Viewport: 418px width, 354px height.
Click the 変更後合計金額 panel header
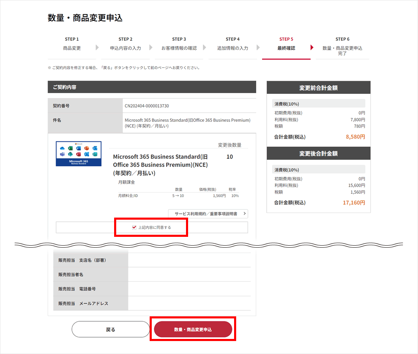tap(319, 154)
